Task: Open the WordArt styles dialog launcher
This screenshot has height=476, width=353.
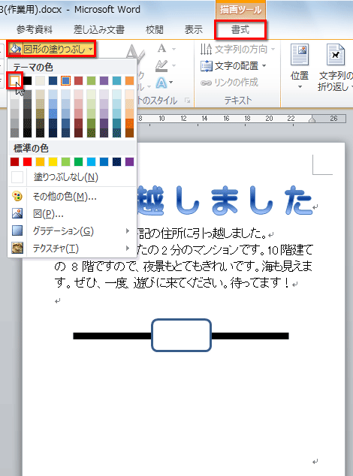Action: 188,101
